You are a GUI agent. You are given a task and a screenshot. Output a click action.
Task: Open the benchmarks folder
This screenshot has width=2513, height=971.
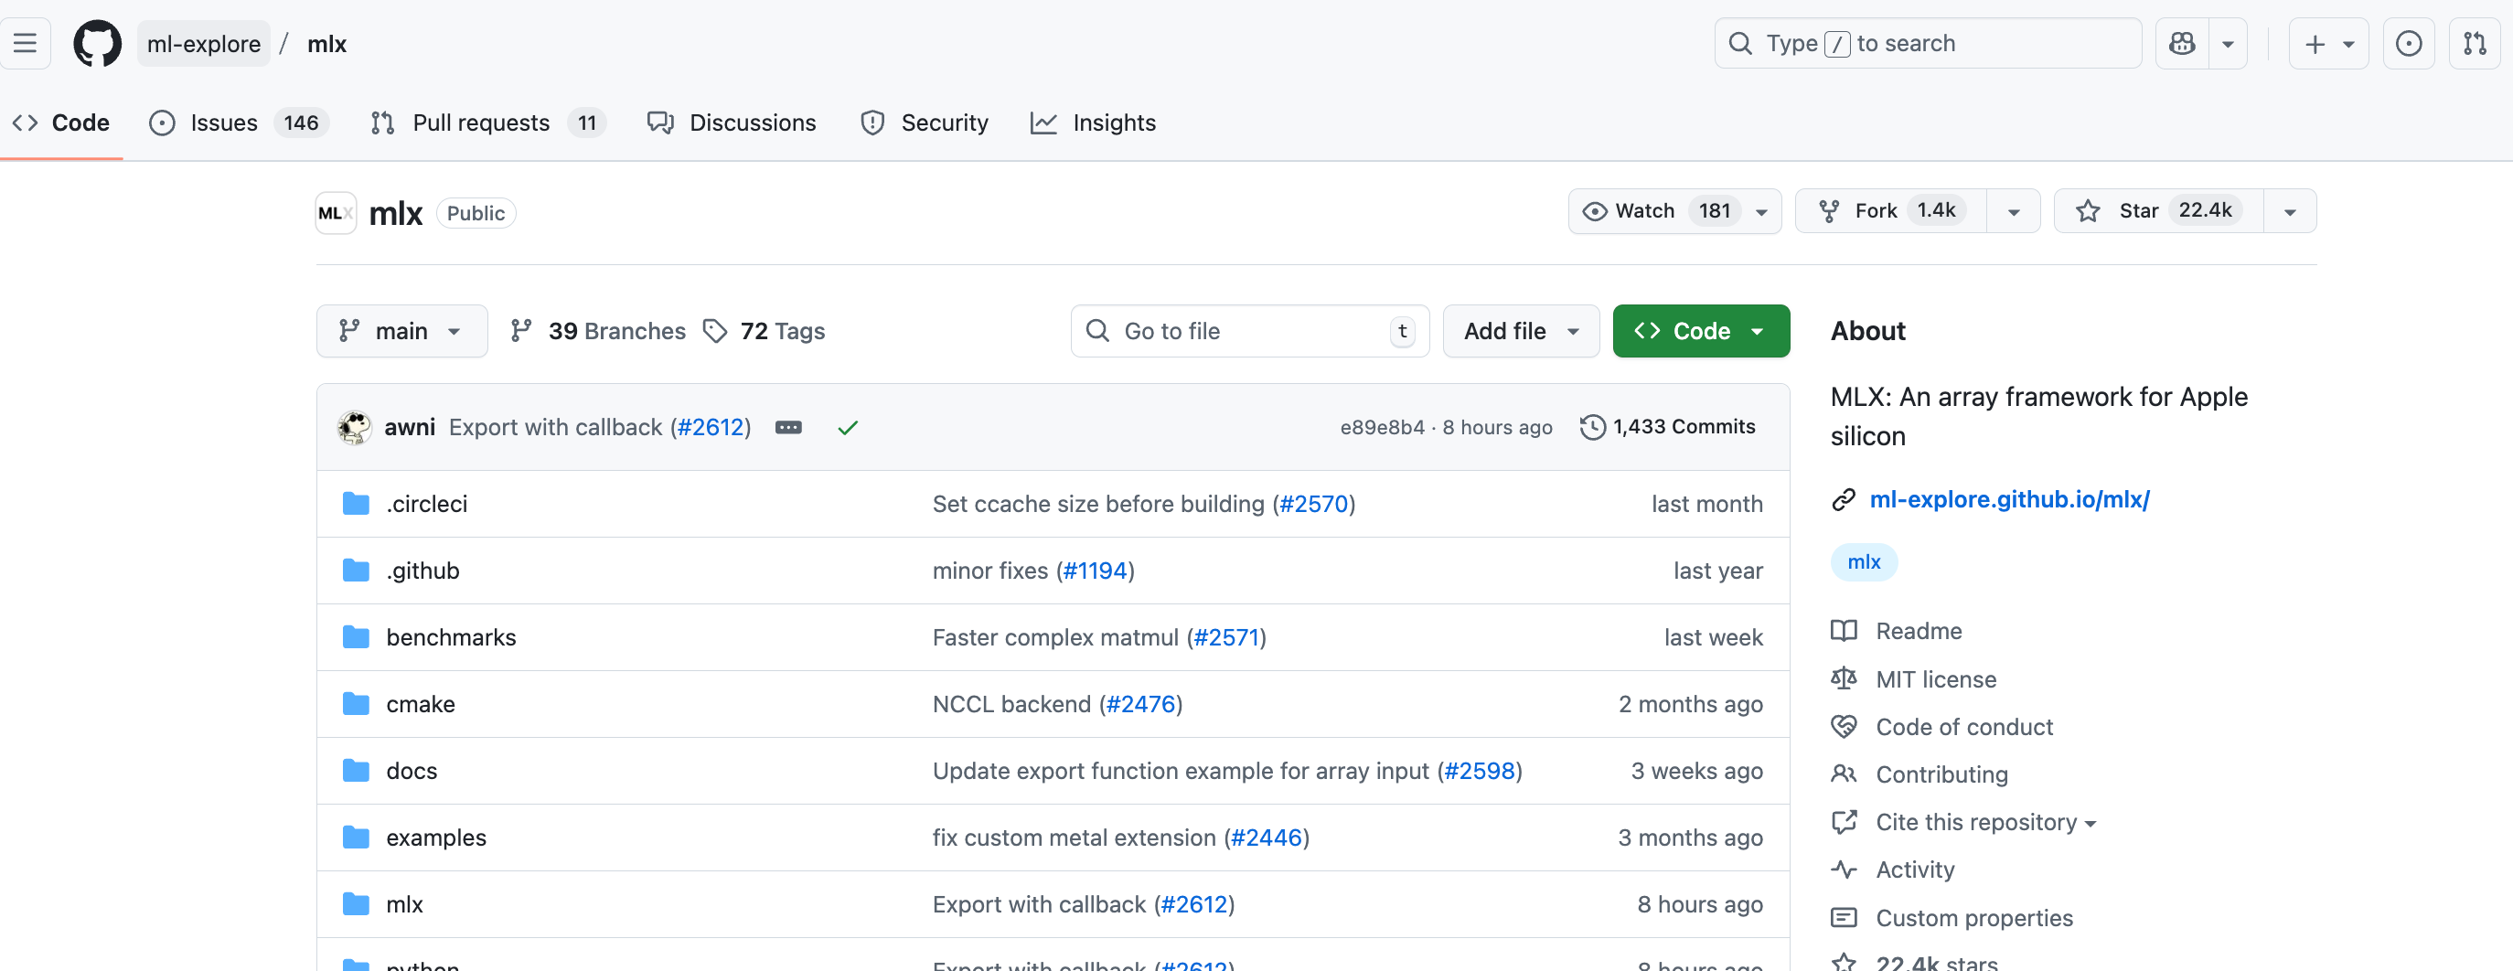point(451,637)
